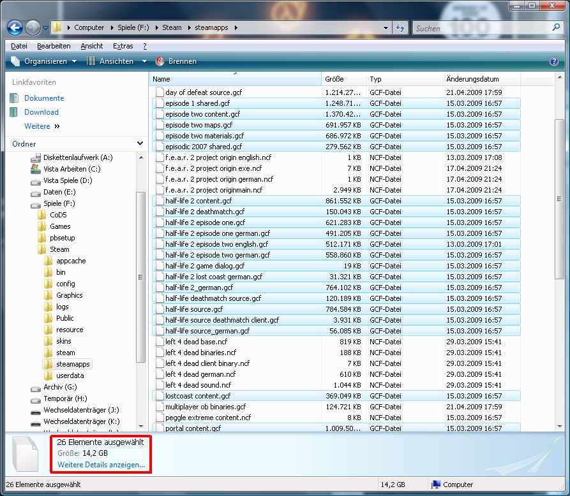This screenshot has width=570, height=496.
Task: Sort by the Änderungsdatum column header
Action: 482,79
